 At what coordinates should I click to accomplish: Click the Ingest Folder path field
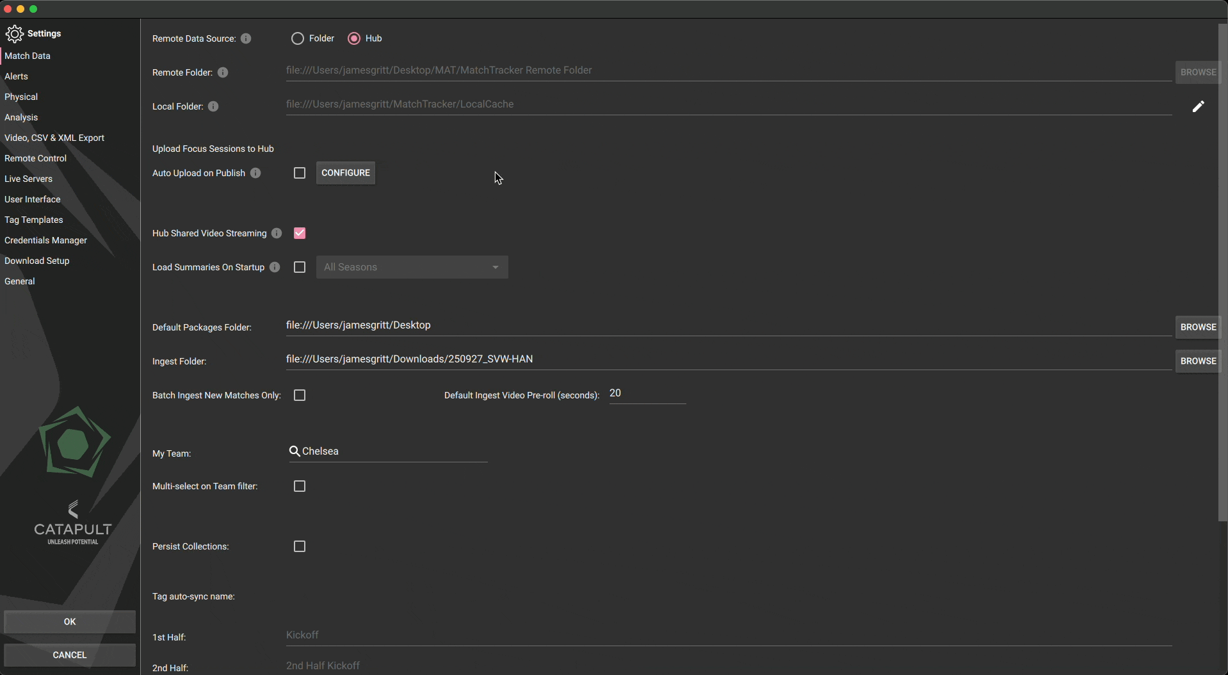tap(729, 359)
